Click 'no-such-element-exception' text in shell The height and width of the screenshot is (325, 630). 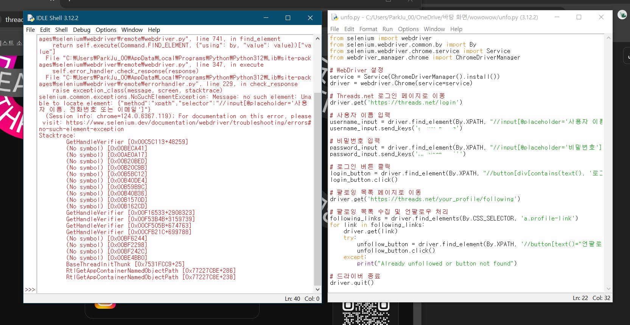81,129
